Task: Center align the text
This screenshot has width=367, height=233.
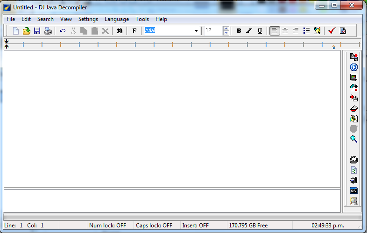Action: point(285,31)
